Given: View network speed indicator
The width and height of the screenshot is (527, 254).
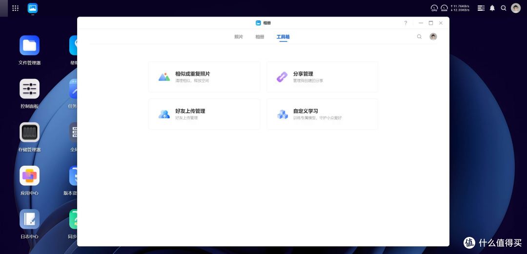Looking at the screenshot, I should click(x=460, y=8).
